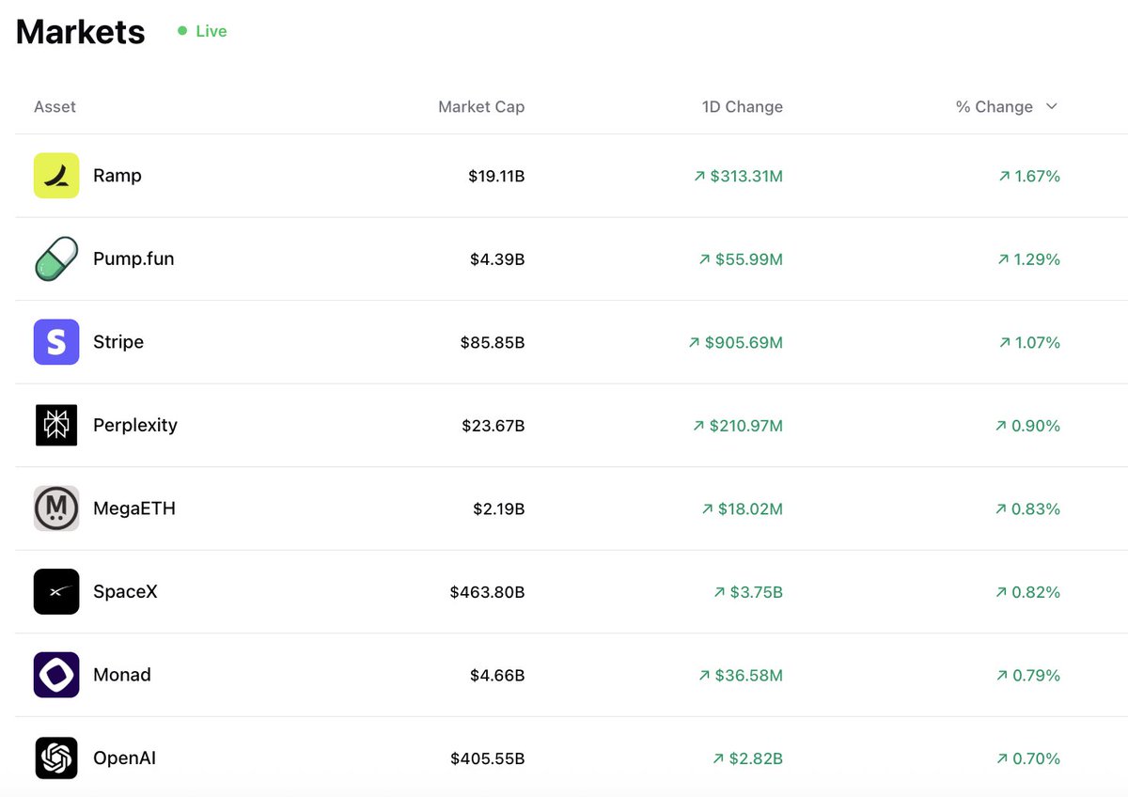
Task: Click Monad market cap $4.66B
Action: [497, 675]
